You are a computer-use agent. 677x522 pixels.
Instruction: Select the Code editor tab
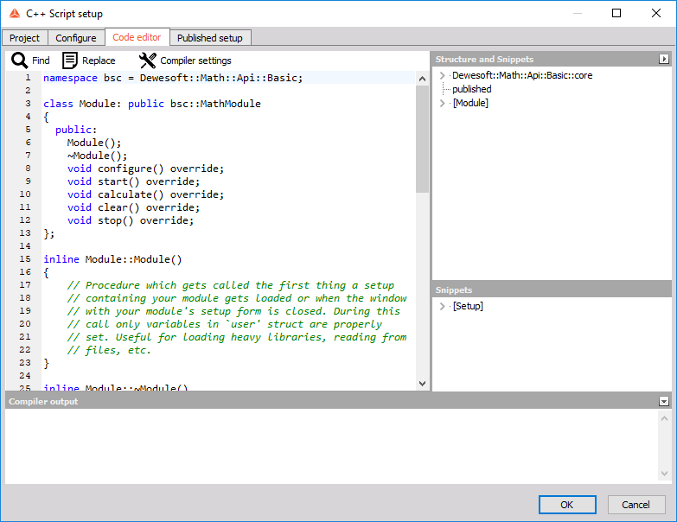pos(137,37)
